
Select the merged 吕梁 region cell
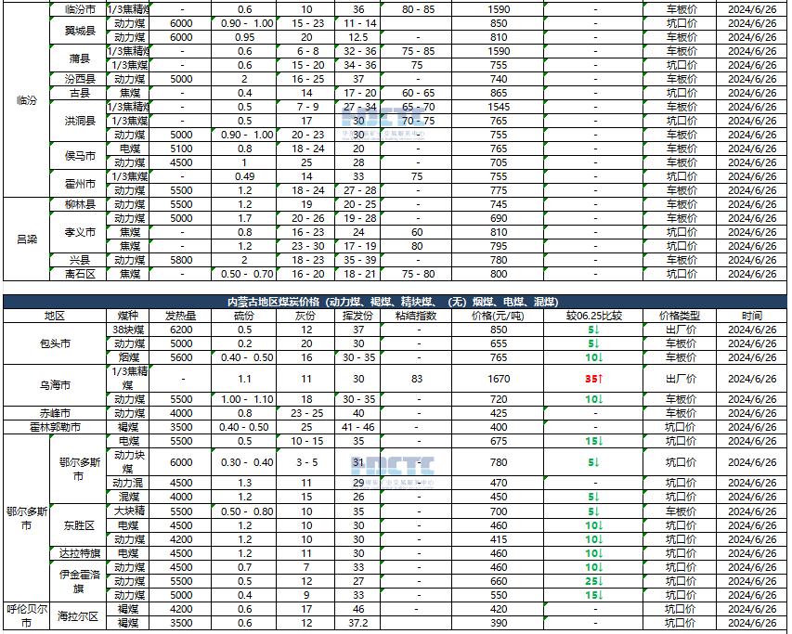tap(27, 239)
